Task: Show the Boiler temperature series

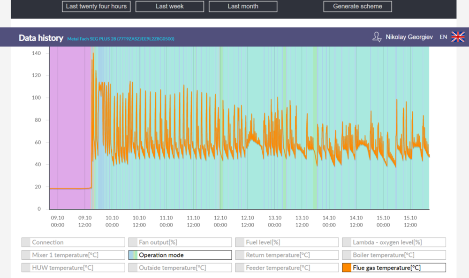Action: pyautogui.click(x=393, y=255)
